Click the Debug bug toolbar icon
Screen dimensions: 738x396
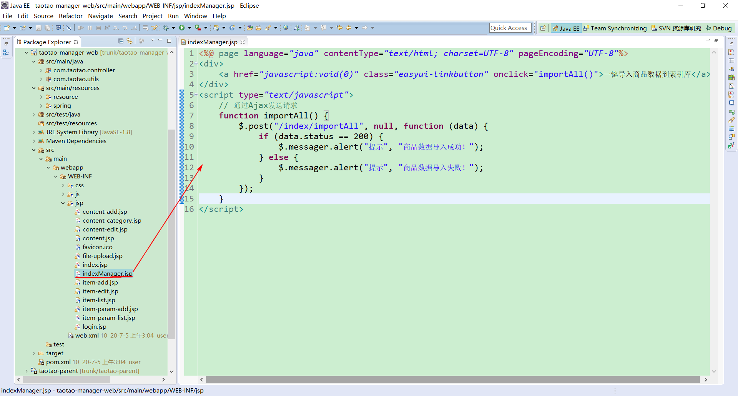pyautogui.click(x=166, y=28)
